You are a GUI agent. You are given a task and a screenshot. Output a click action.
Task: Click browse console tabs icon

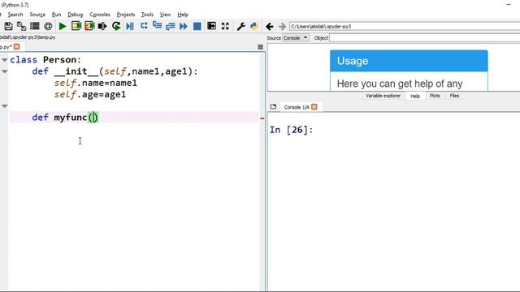click(273, 106)
